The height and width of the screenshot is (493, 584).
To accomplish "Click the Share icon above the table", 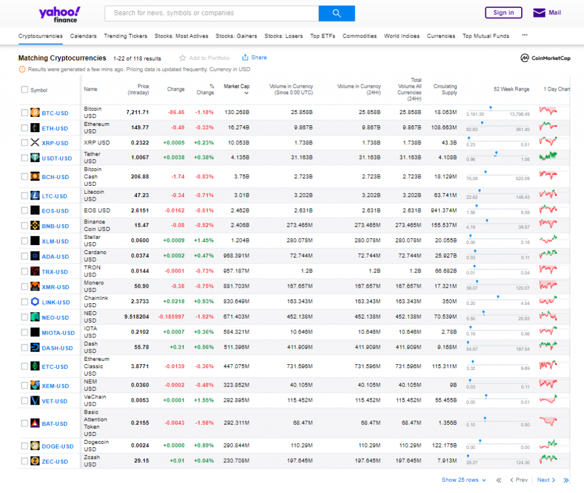I will tap(245, 58).
